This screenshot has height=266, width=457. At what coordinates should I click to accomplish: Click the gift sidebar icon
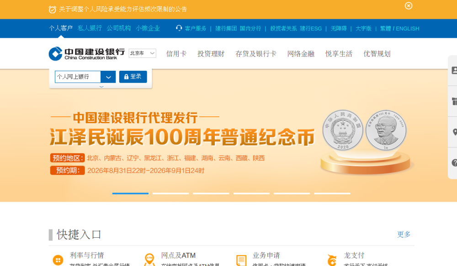(x=454, y=101)
